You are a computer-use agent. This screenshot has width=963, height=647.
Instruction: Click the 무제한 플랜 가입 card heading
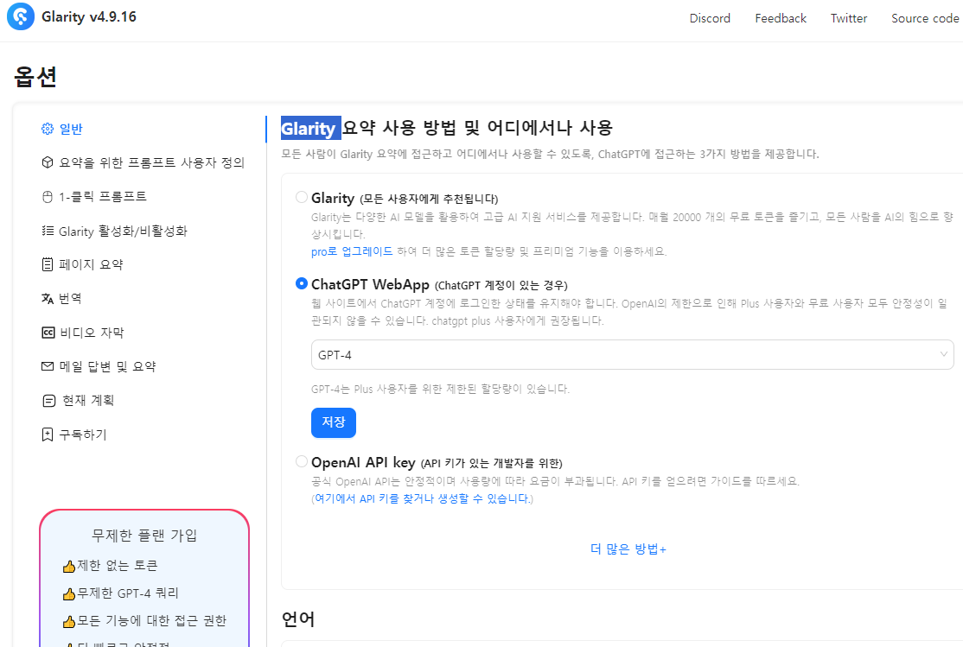(x=144, y=536)
